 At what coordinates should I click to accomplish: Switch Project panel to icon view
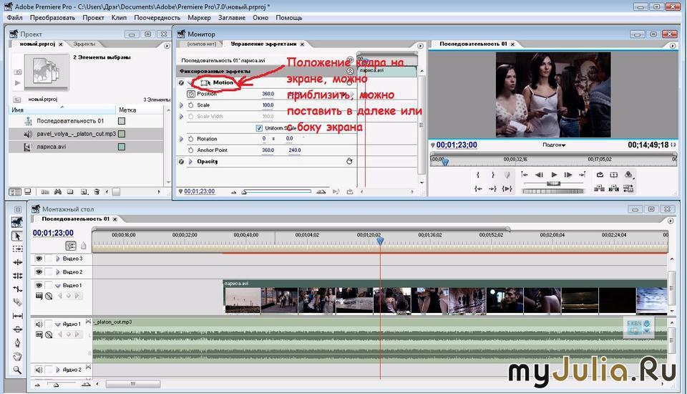tap(28, 192)
